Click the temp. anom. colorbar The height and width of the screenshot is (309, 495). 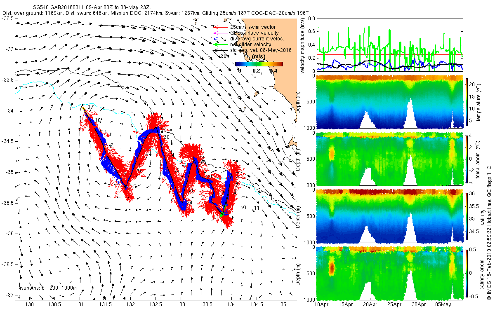pos(467,159)
